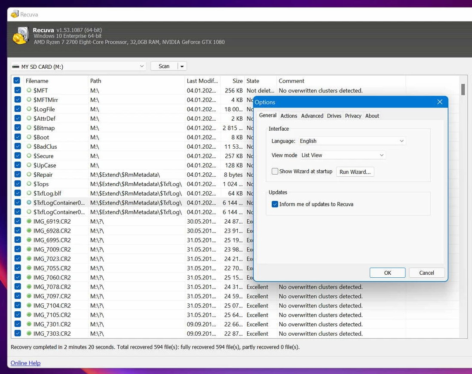Close the Options dialog with the X
The width and height of the screenshot is (472, 374).
440,102
